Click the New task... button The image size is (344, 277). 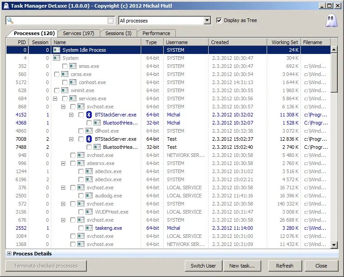click(x=242, y=266)
